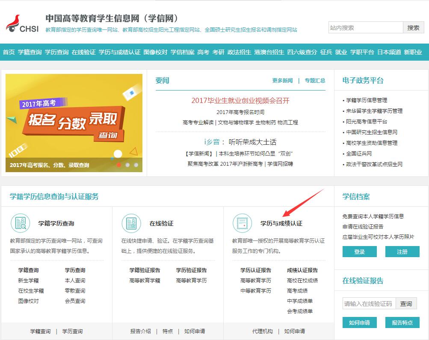Click the 如何申请 teal button
429x340 pixels.
click(360, 322)
